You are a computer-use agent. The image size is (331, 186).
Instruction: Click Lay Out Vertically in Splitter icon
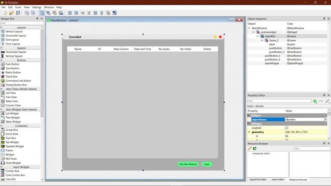point(89,13)
